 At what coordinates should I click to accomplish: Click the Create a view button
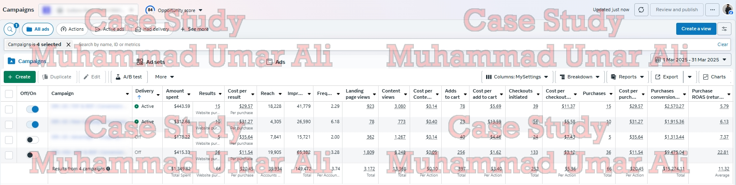696,29
